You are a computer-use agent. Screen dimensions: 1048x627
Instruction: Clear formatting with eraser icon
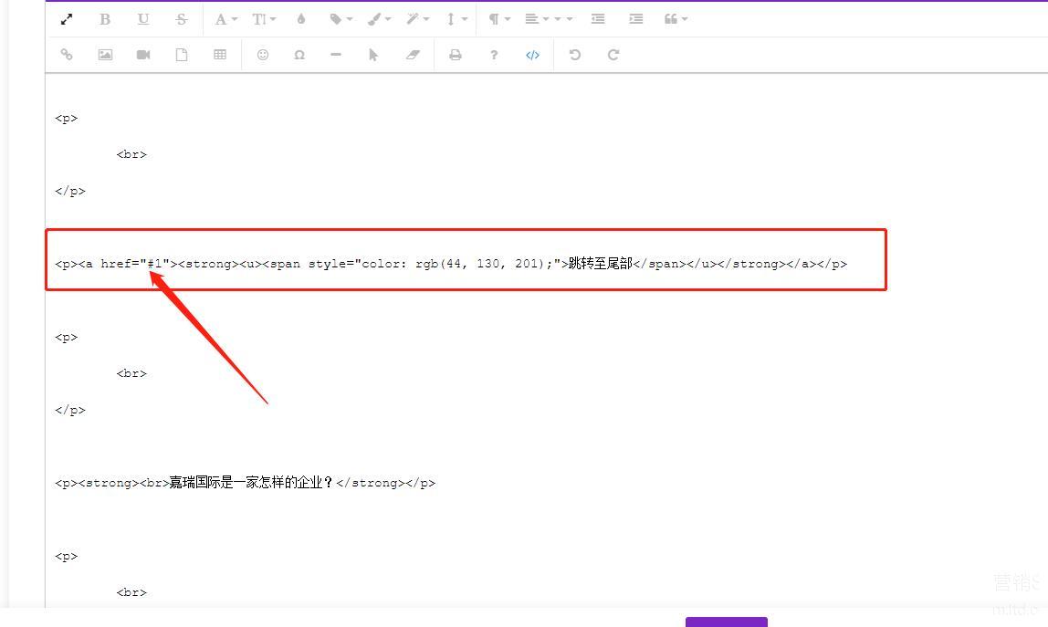(x=413, y=55)
